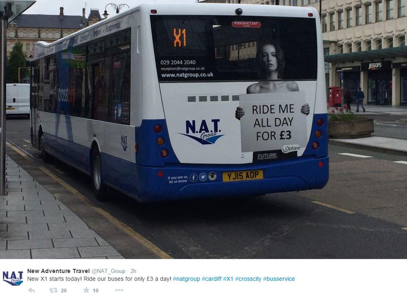This screenshot has width=407, height=301.
Task: Follow the #crosscity hashtag
Action: (x=248, y=279)
